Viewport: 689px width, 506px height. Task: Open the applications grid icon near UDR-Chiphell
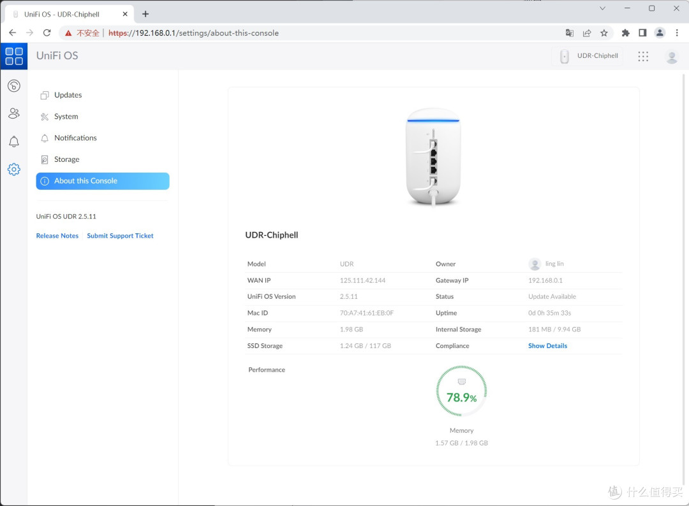(643, 56)
